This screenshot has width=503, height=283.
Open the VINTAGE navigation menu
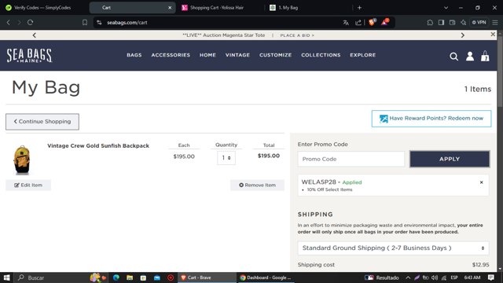point(237,55)
